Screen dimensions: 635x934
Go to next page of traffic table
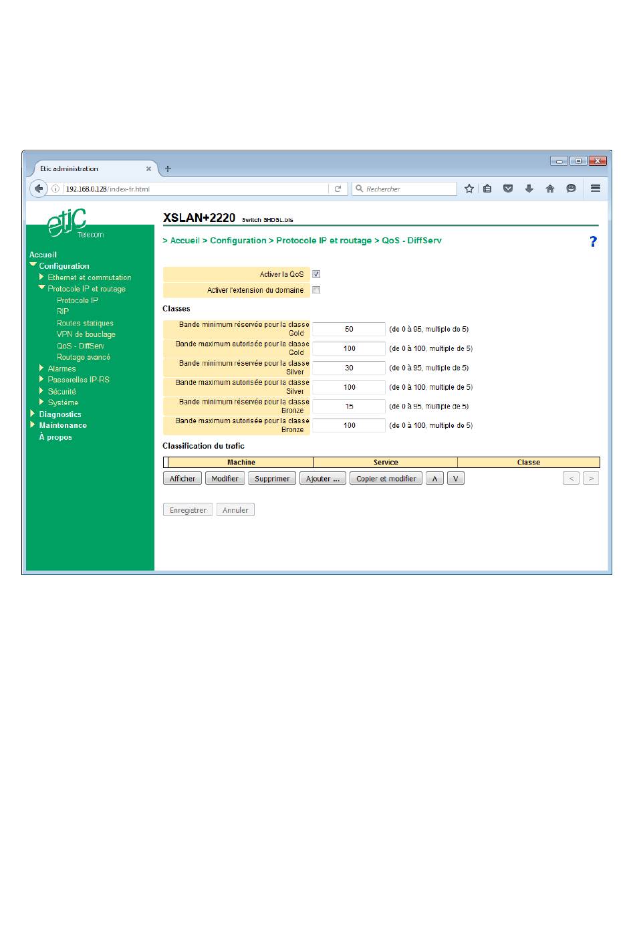click(591, 479)
